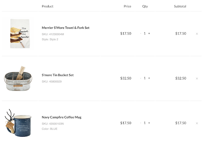Viewport: 203px width, 144px height.
Task: Open Navy Campfire Coffee Mug product link
Action: [x=62, y=117]
